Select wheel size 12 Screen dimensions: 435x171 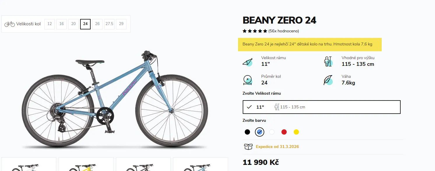[x=50, y=24]
